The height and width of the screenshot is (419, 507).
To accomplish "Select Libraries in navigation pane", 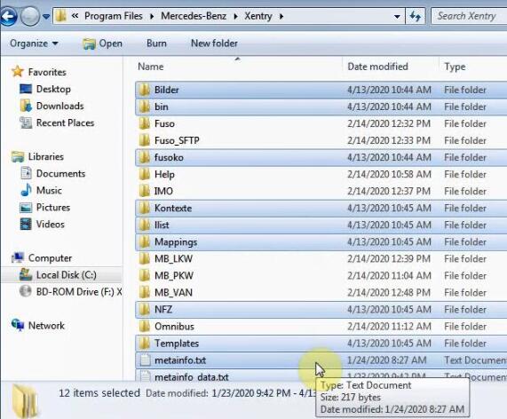I will click(46, 156).
